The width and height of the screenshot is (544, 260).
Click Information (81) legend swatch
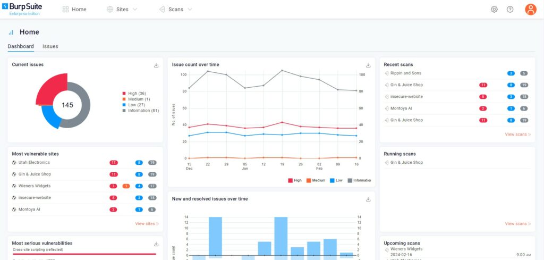pos(124,111)
